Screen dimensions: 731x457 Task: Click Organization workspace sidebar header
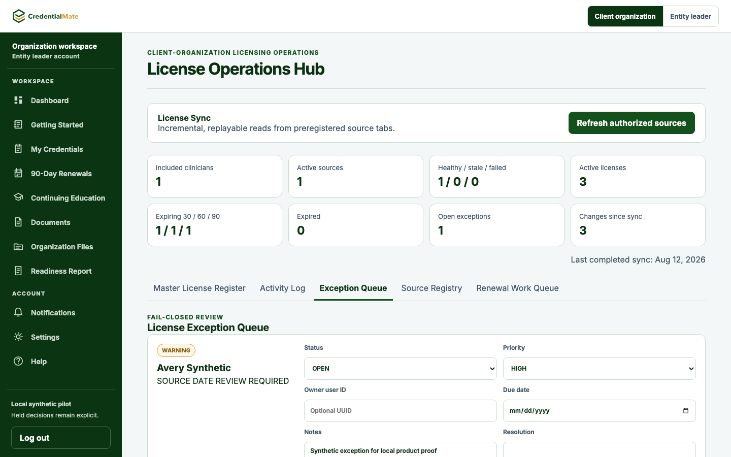[x=54, y=46]
